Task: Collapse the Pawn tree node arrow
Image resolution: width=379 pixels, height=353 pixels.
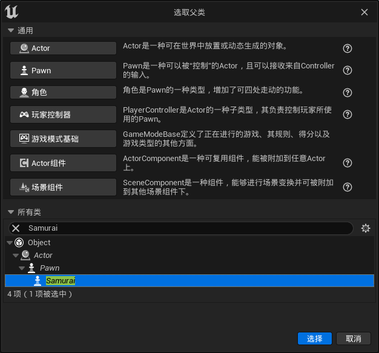Action: (x=22, y=268)
